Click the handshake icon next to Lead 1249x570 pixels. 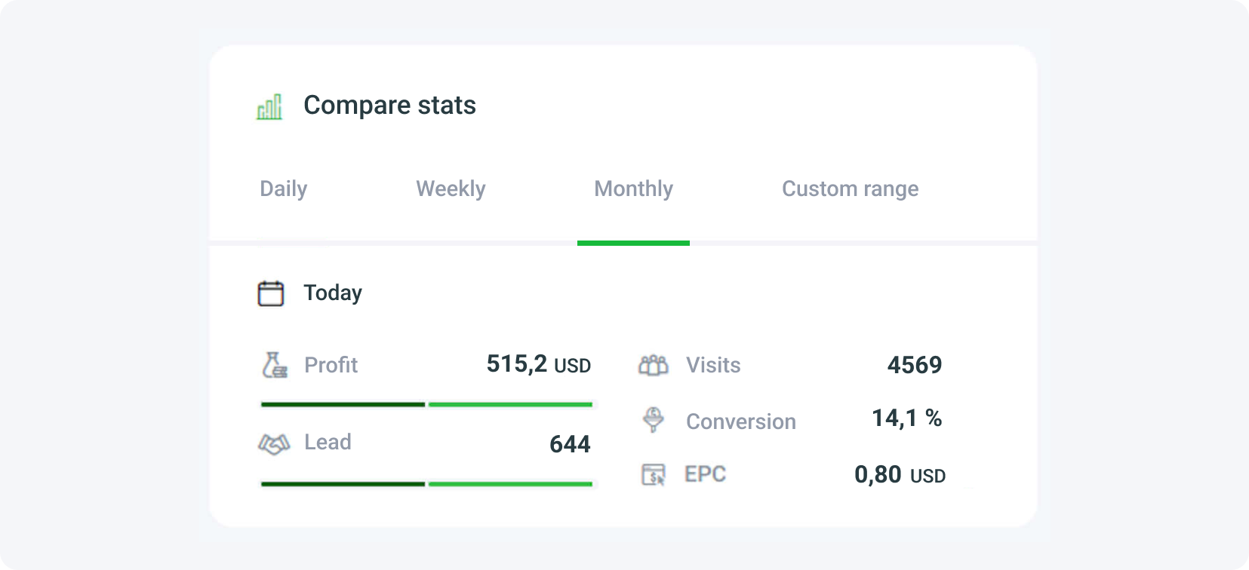(x=275, y=443)
